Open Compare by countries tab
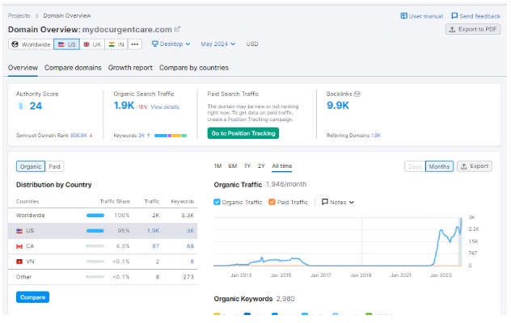Screen dimensions: 511x323 click(x=194, y=68)
